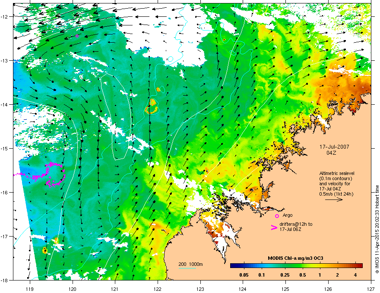Click the latitude axis label '-12'

point(5,17)
